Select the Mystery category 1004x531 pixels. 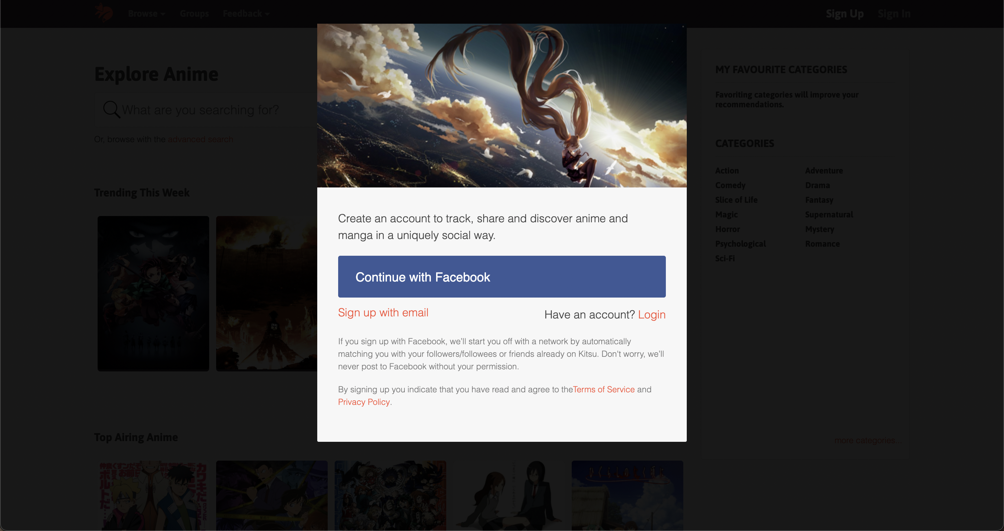click(x=820, y=229)
